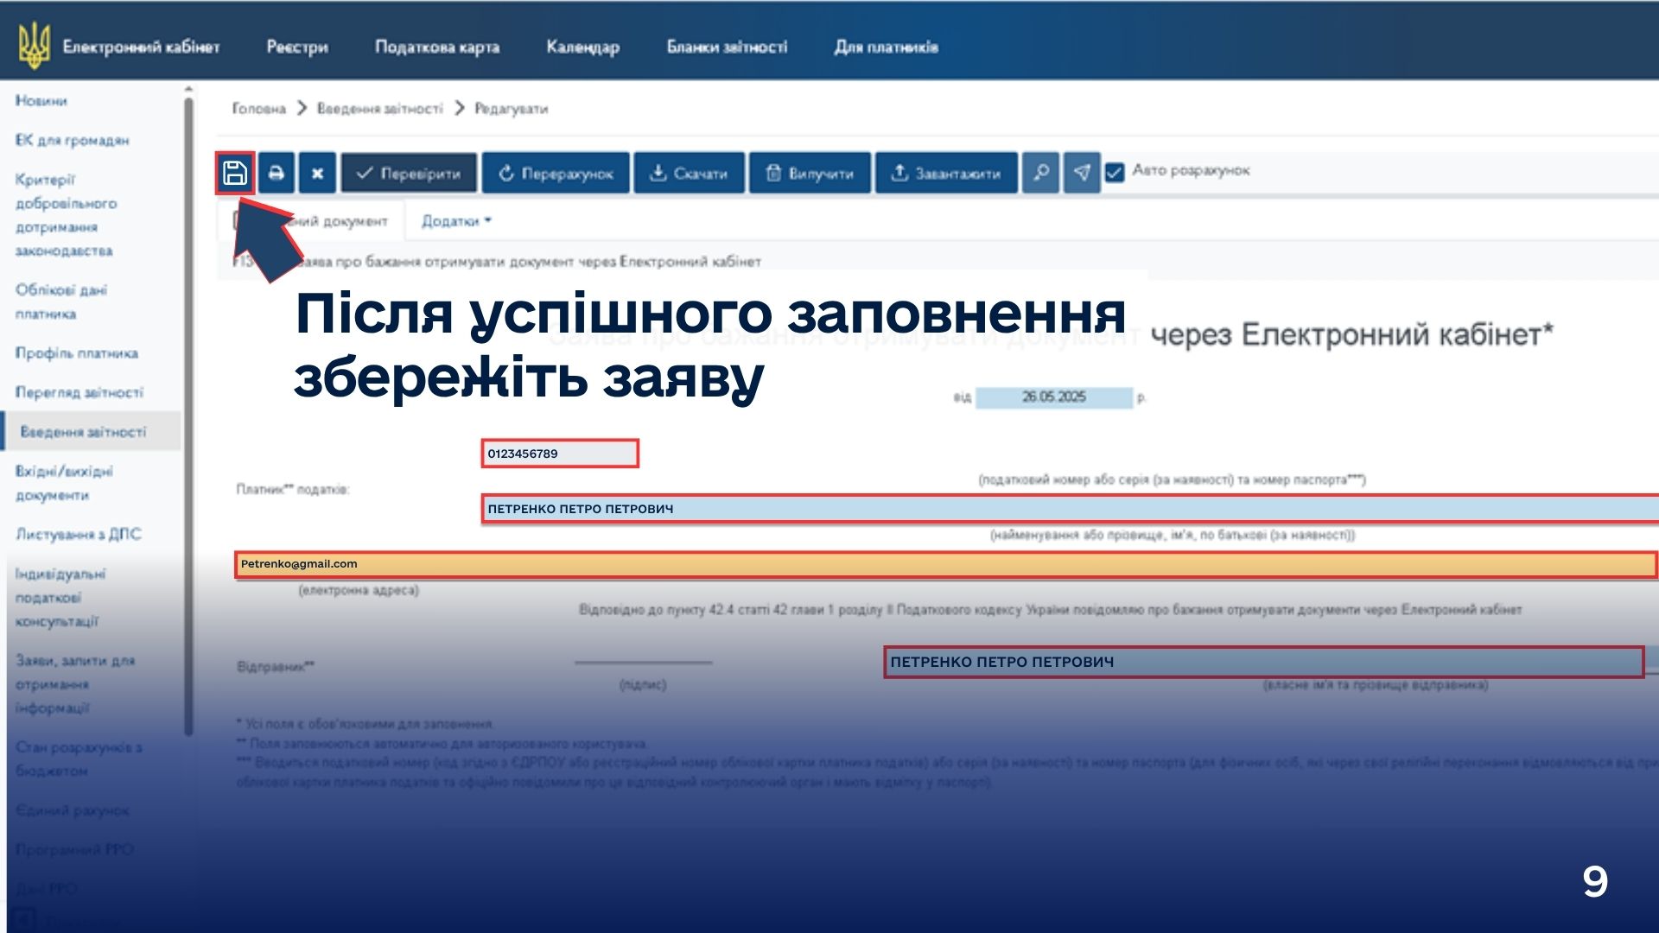The width and height of the screenshot is (1659, 933).
Task: Upload a file via Завантажити
Action: (x=946, y=173)
